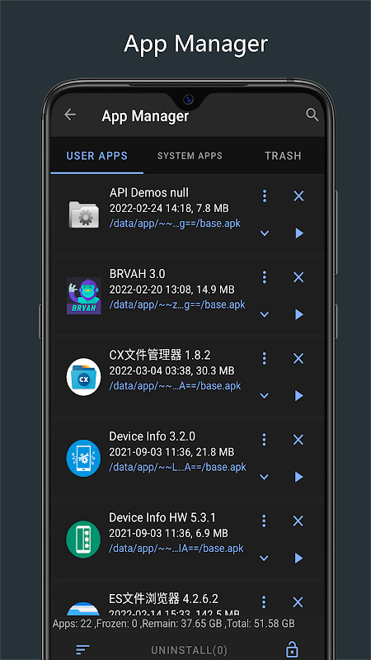Select '2022-03-04 03:38, 30.3 MB' text
371x660 pixels.
click(171, 370)
